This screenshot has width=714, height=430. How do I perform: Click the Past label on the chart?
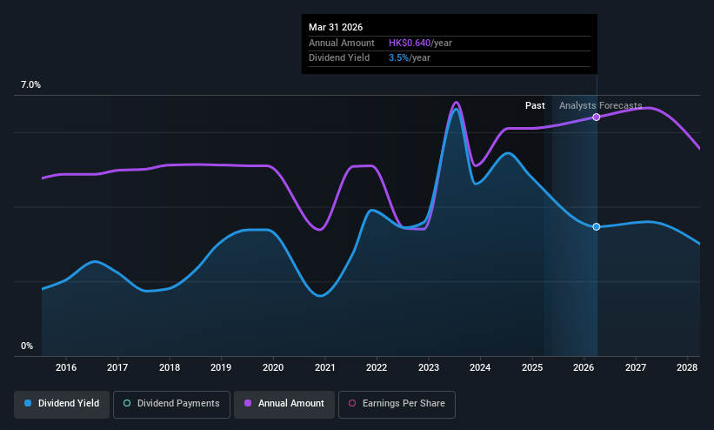tap(535, 106)
